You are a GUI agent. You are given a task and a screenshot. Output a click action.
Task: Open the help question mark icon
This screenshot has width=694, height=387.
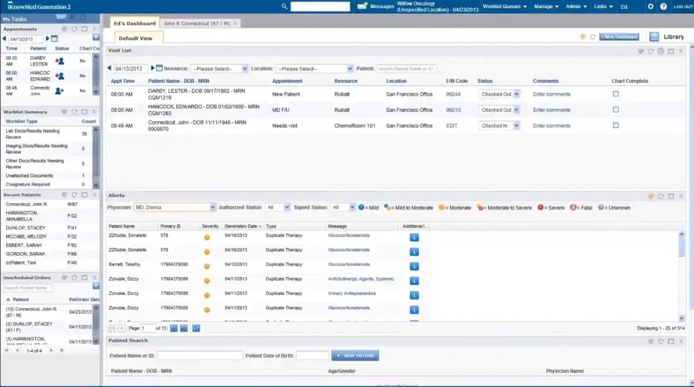tap(663, 6)
